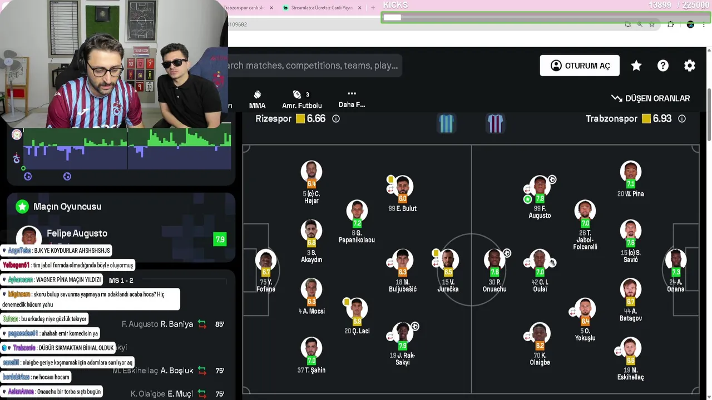
Task: Open C. Højer player card on the pitch
Action: coord(311,183)
